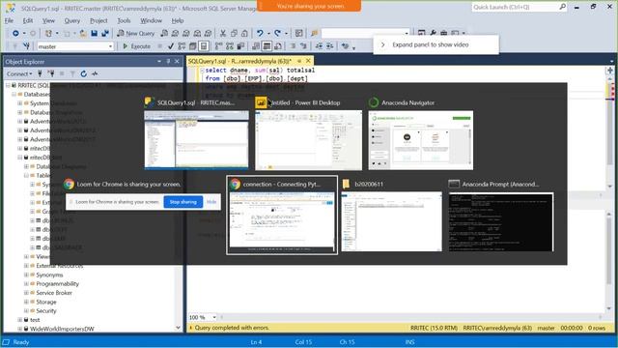Open the Edit menu

28,20
